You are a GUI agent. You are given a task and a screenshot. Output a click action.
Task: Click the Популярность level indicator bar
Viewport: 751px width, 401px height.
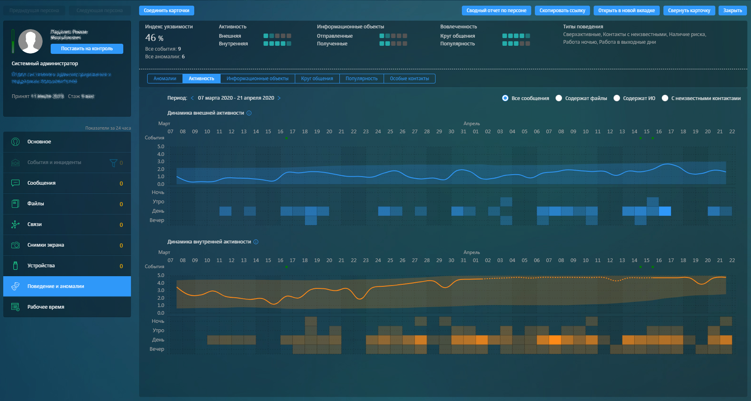(516, 44)
